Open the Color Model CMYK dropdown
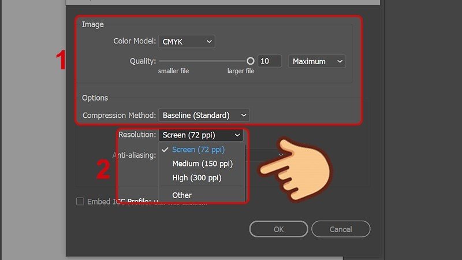Screen dimensions: 462x260 (187, 42)
